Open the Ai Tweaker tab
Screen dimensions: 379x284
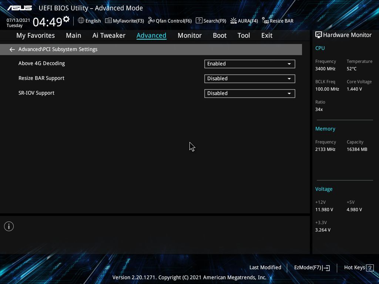(109, 35)
